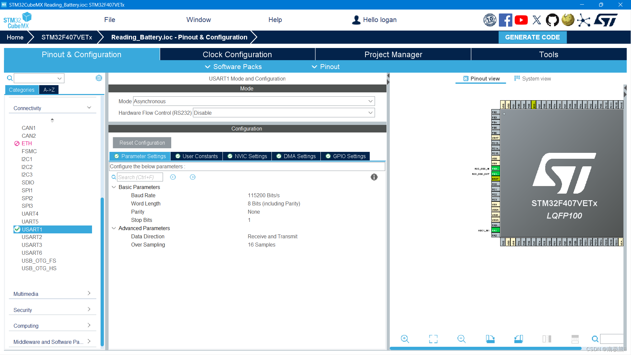
Task: Click the parameter info icon
Action: pos(374,177)
